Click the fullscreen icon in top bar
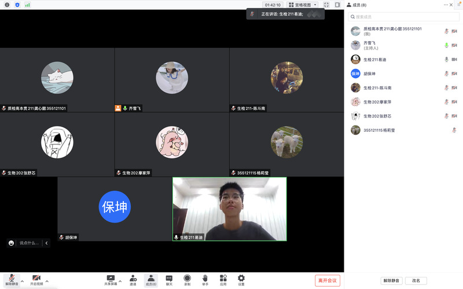The image size is (463, 289). (x=326, y=5)
